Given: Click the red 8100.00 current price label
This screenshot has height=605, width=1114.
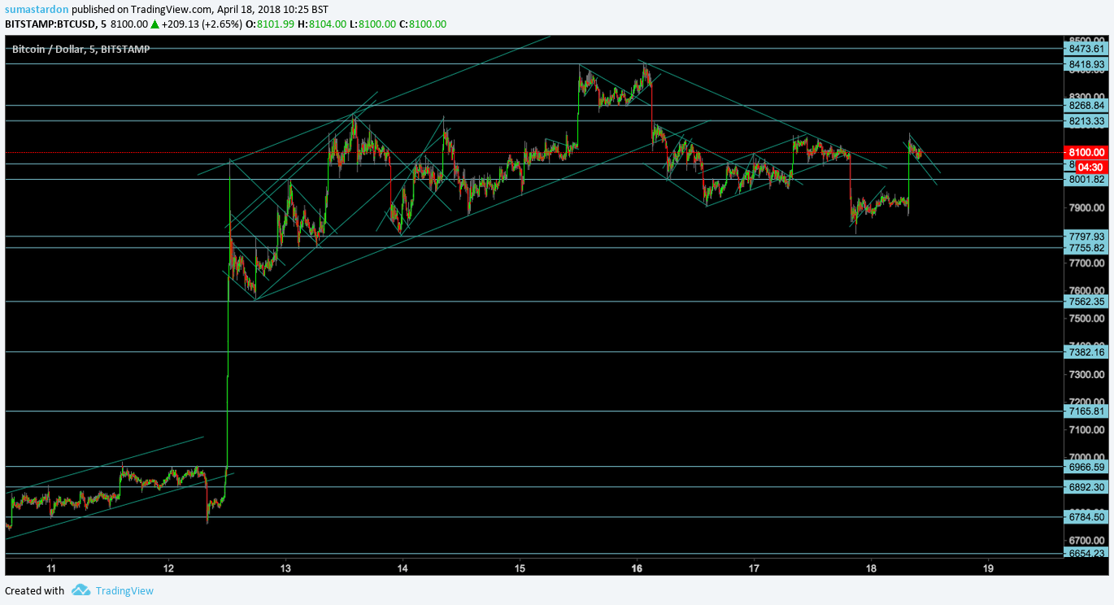Looking at the screenshot, I should click(x=1086, y=152).
